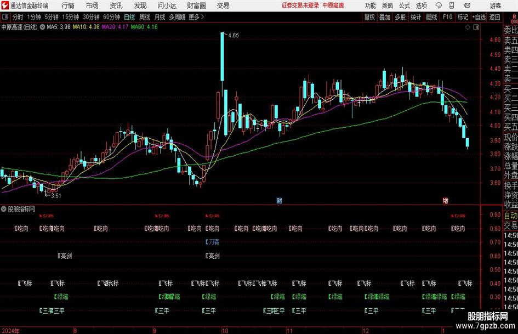Click the blue 财 marker on chart
Screen dimensions: 518x334
coord(279,201)
